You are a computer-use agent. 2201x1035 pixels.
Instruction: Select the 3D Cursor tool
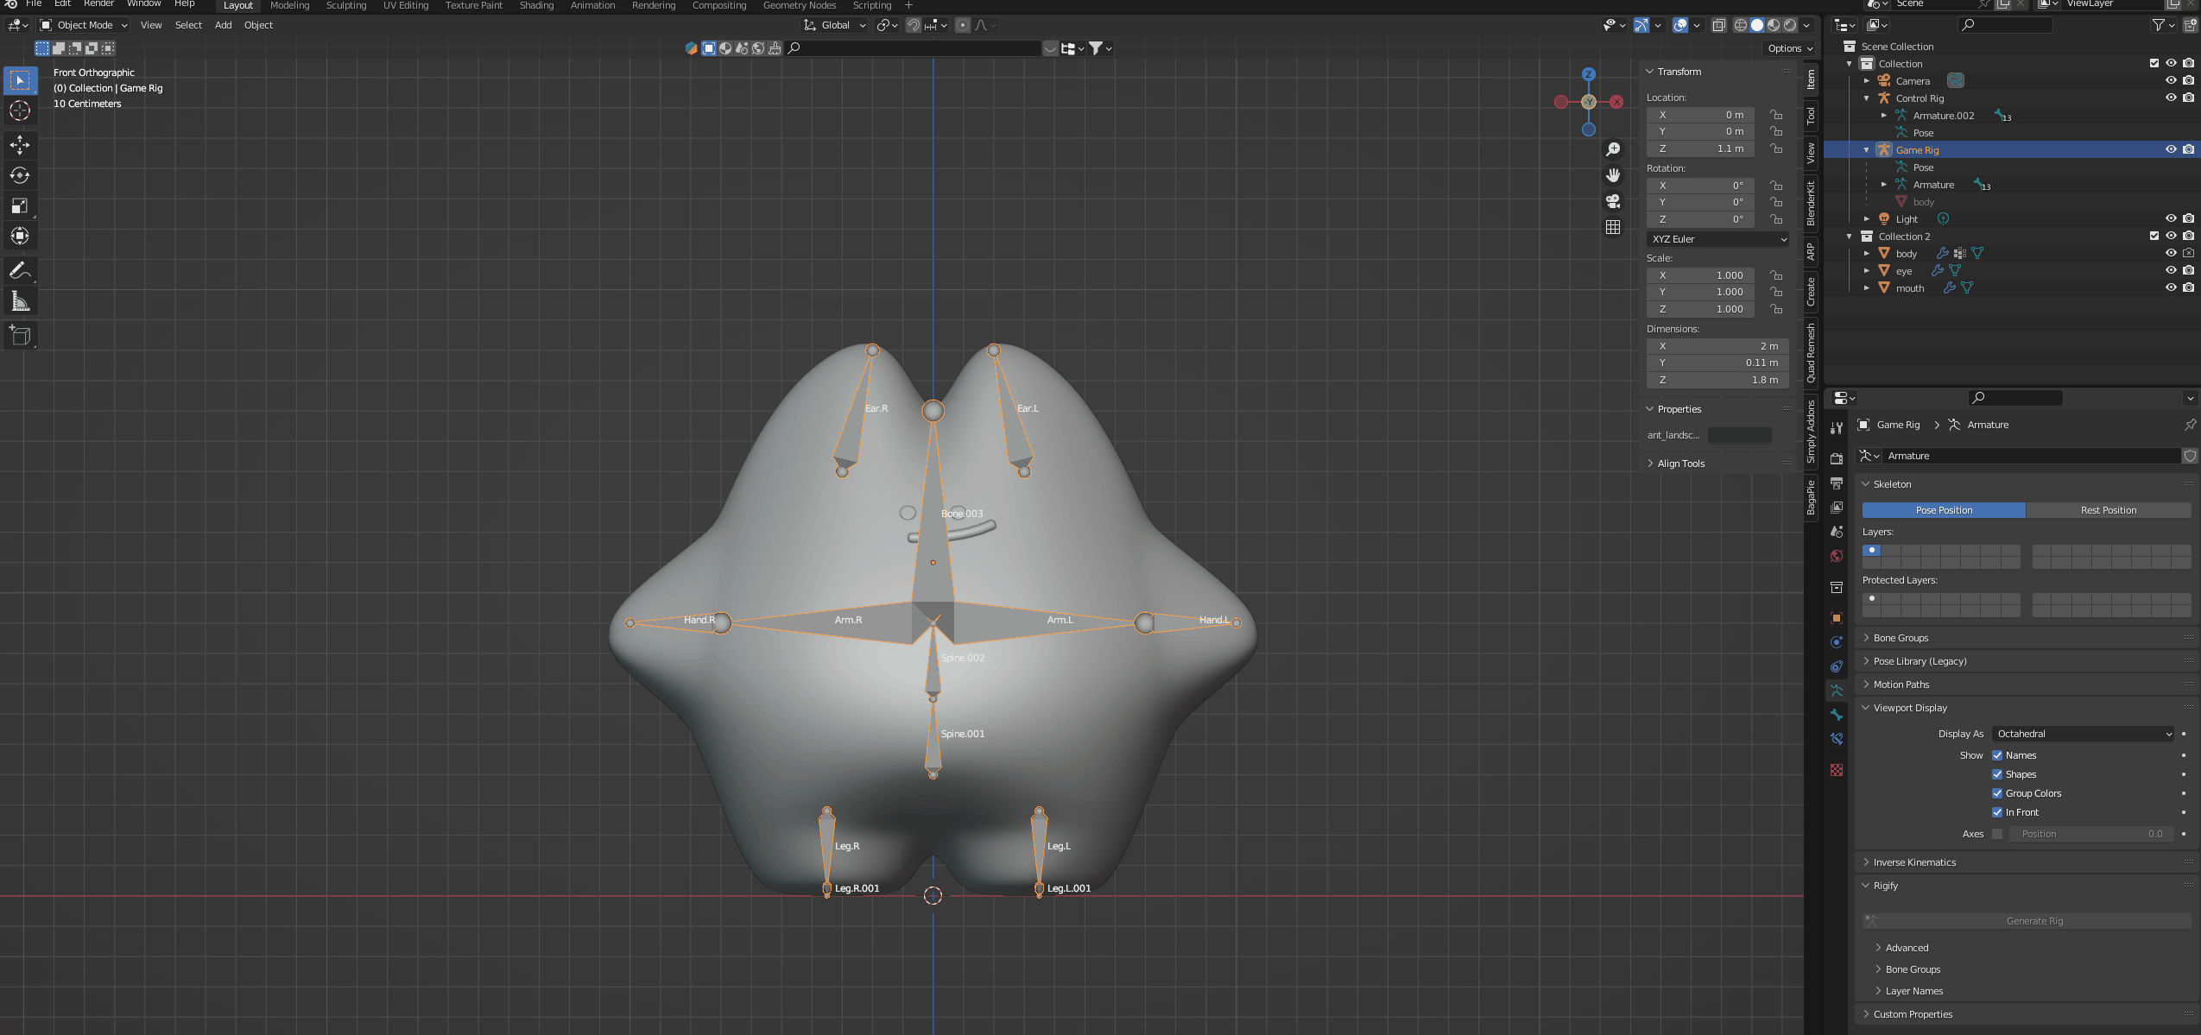(x=20, y=110)
